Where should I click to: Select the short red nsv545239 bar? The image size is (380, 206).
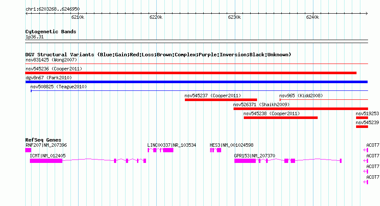[362, 127]
